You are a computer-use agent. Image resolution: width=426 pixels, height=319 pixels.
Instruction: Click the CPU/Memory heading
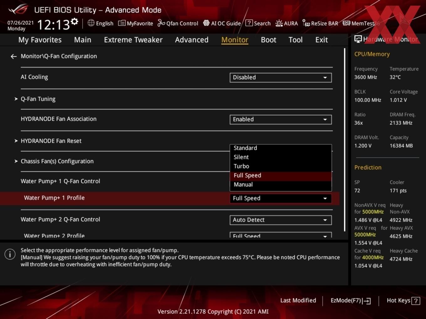372,54
